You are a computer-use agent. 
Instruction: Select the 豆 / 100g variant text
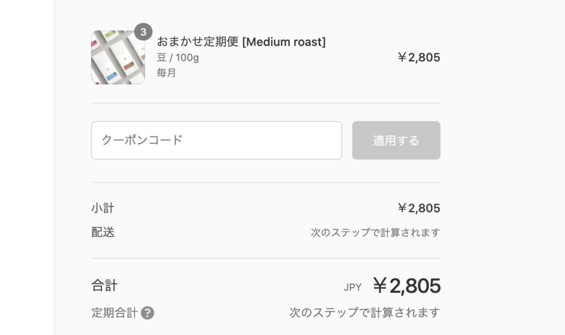(178, 57)
